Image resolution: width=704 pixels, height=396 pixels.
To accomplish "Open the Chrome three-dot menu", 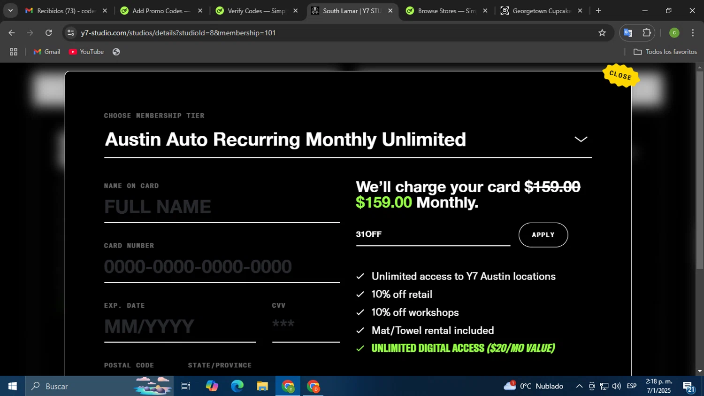I will pos(693,33).
